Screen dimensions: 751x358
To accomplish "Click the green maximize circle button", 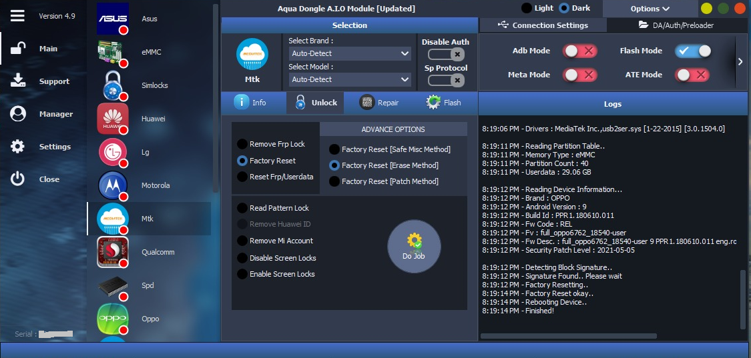I will [723, 8].
